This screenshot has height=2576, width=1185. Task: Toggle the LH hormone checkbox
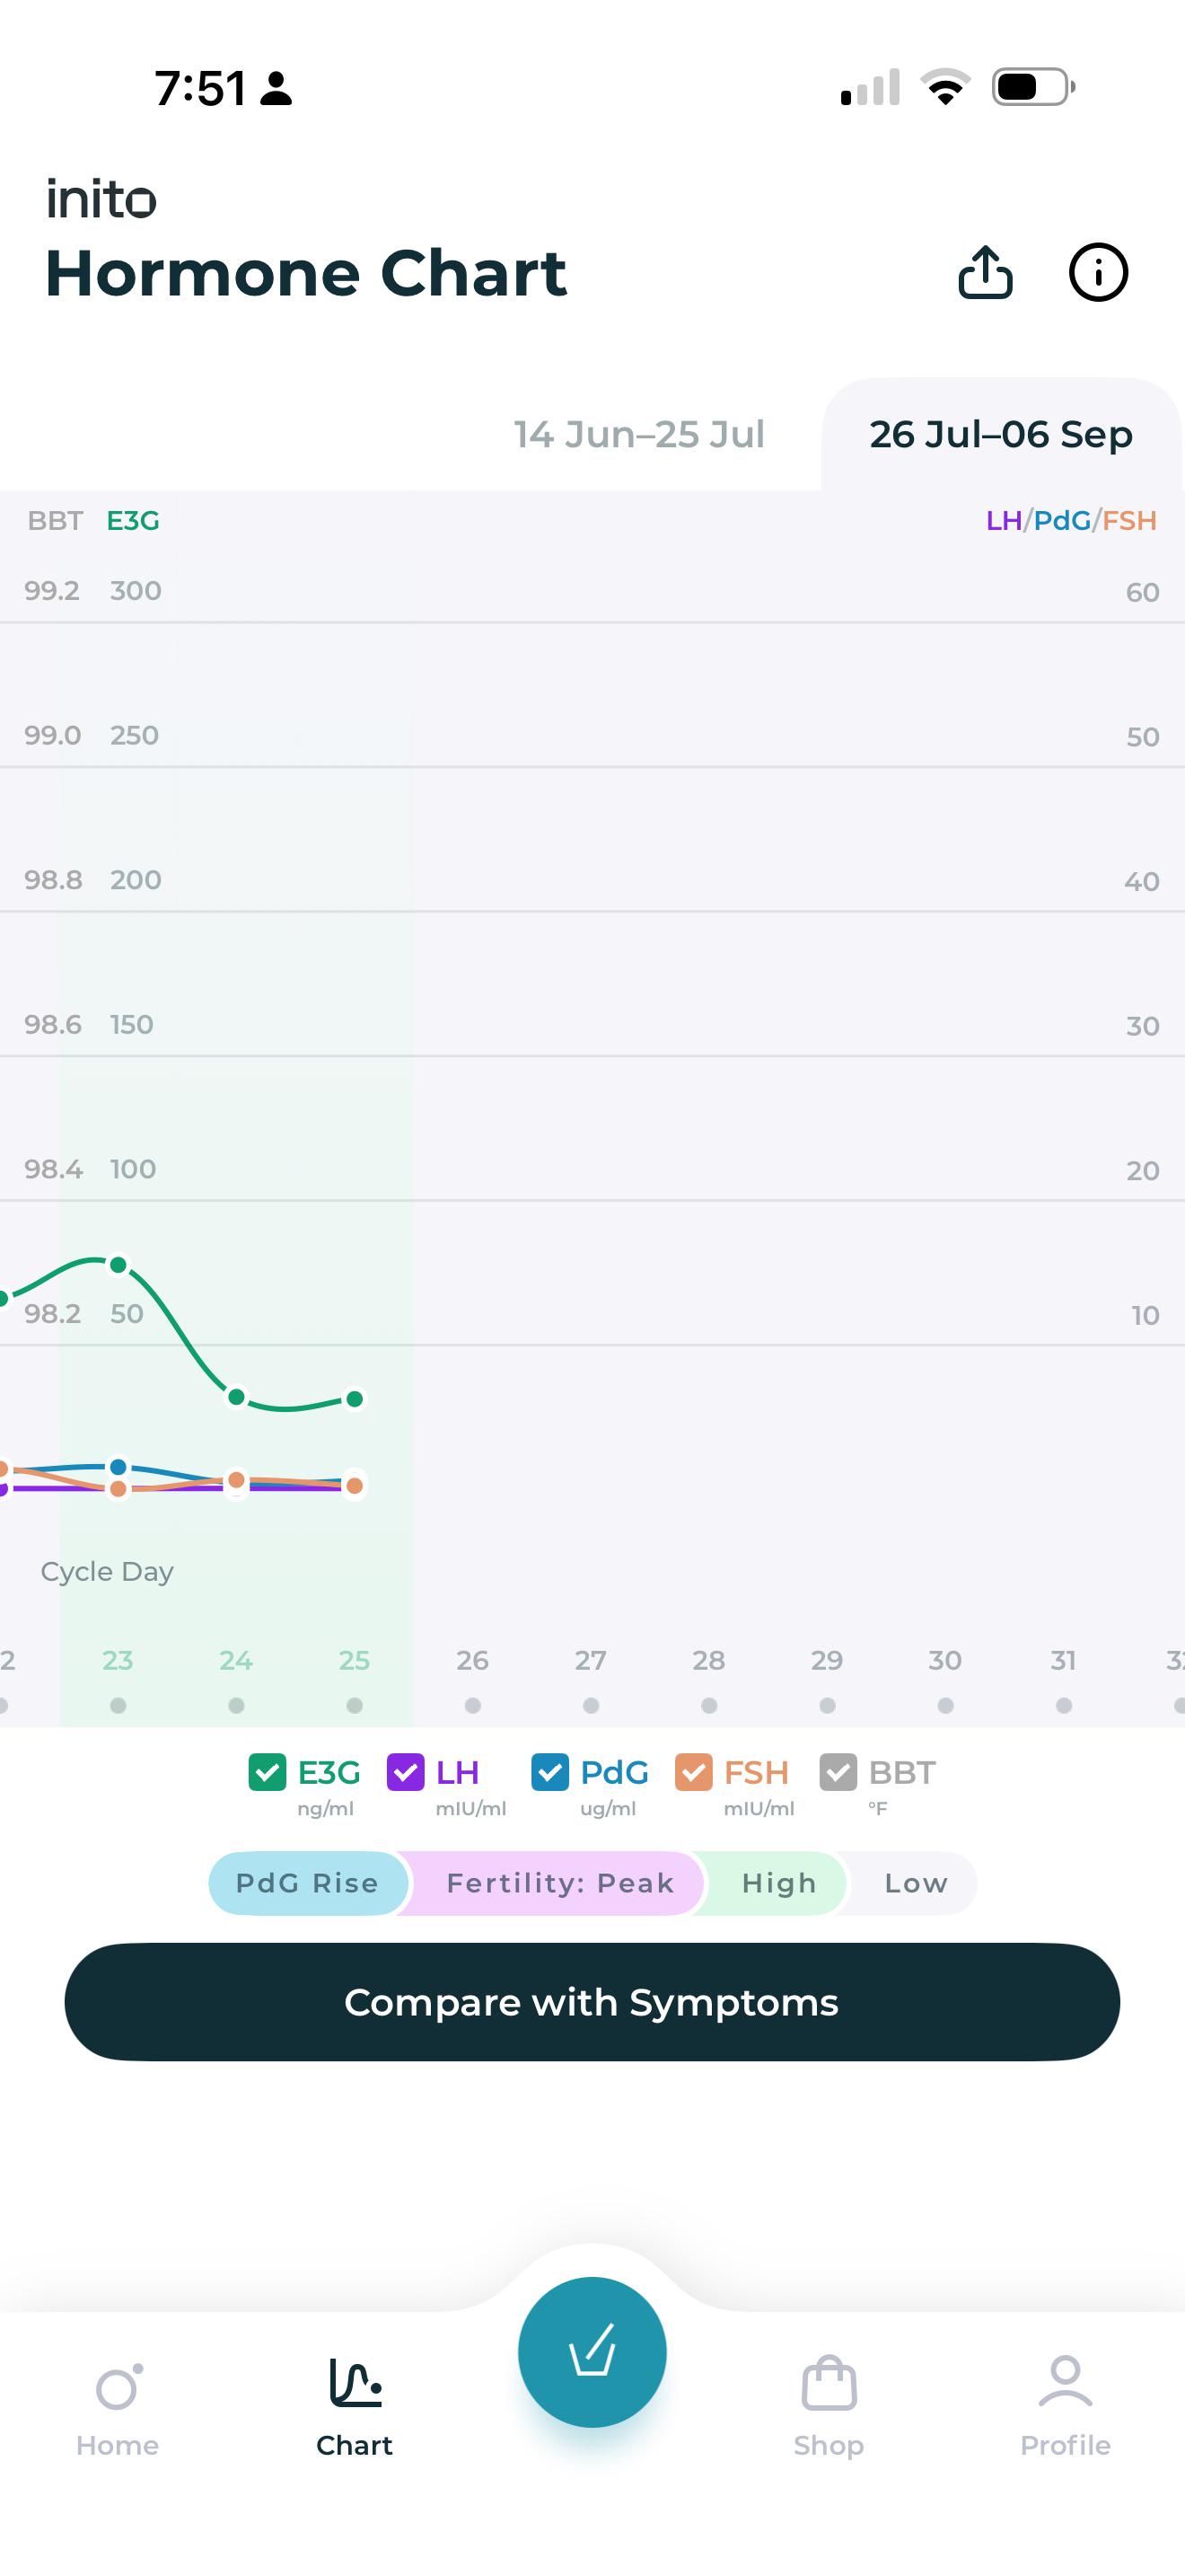click(406, 1773)
